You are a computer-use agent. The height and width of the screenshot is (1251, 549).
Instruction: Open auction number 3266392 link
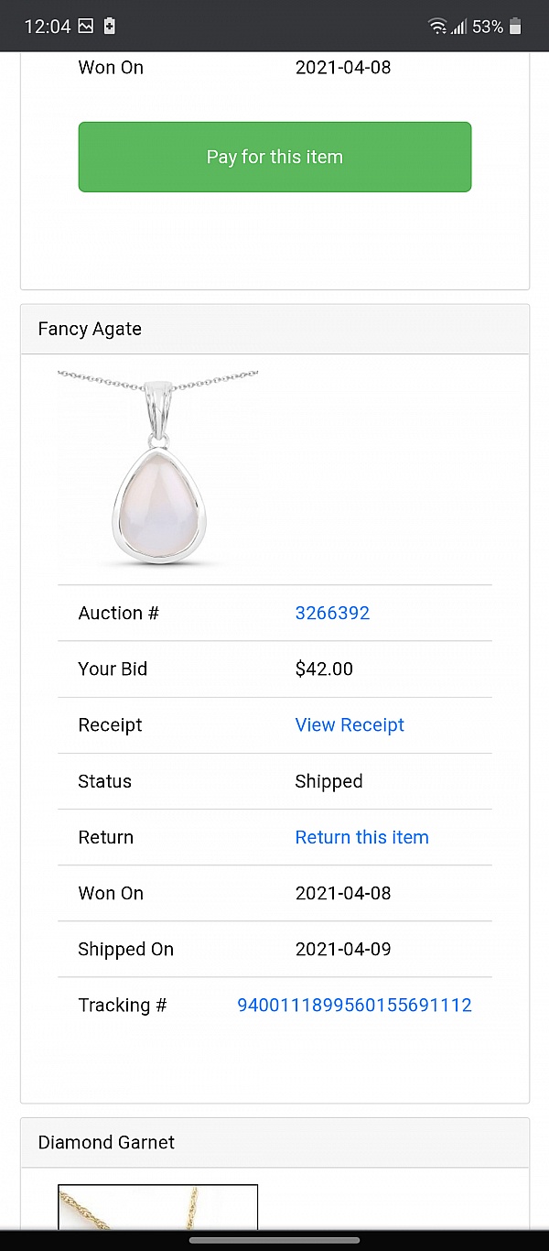[x=332, y=613]
